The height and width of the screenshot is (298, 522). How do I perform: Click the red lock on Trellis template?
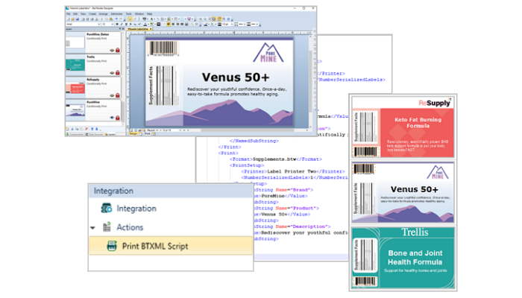point(118,72)
